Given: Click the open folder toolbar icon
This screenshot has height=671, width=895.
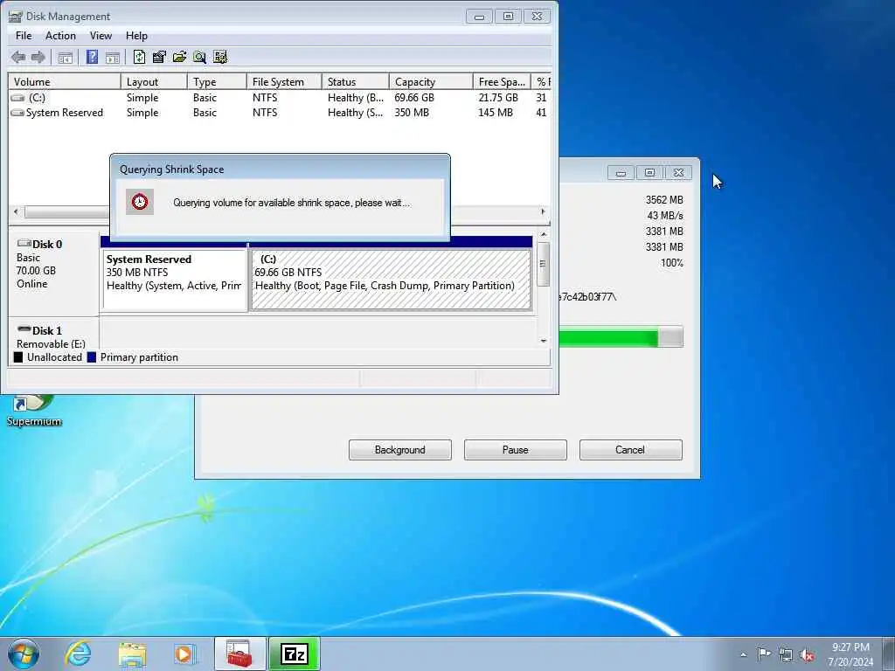Looking at the screenshot, I should tap(179, 57).
